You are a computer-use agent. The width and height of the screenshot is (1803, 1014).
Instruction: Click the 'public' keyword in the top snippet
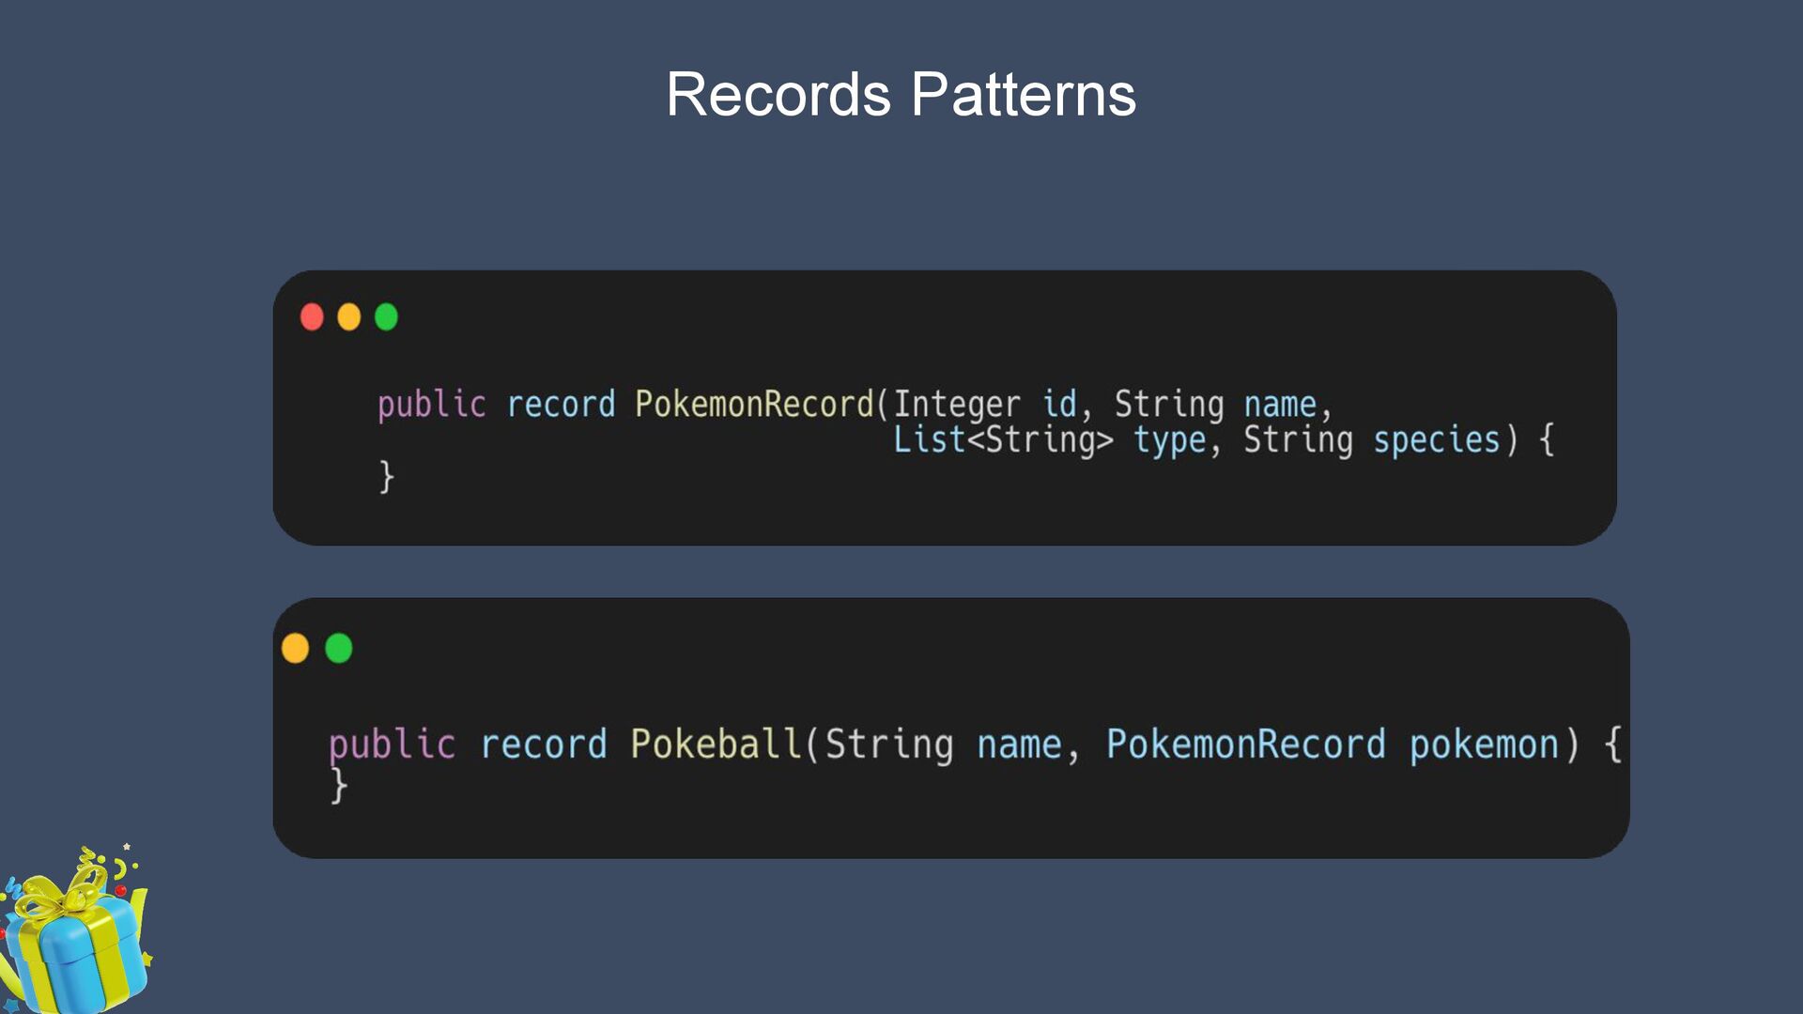click(432, 405)
